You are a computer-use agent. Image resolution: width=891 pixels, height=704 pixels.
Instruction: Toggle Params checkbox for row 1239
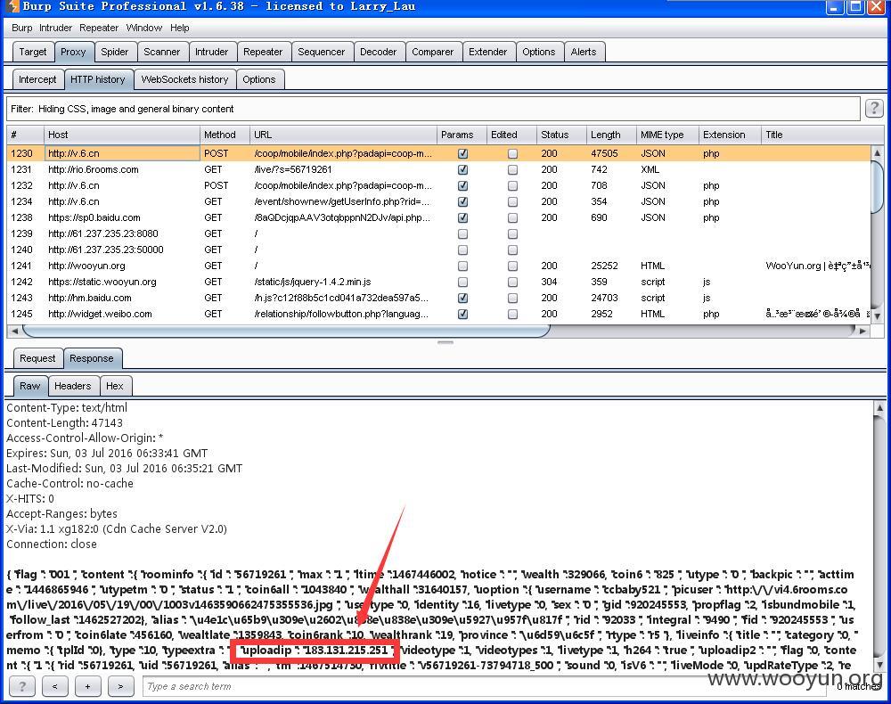[x=463, y=233]
